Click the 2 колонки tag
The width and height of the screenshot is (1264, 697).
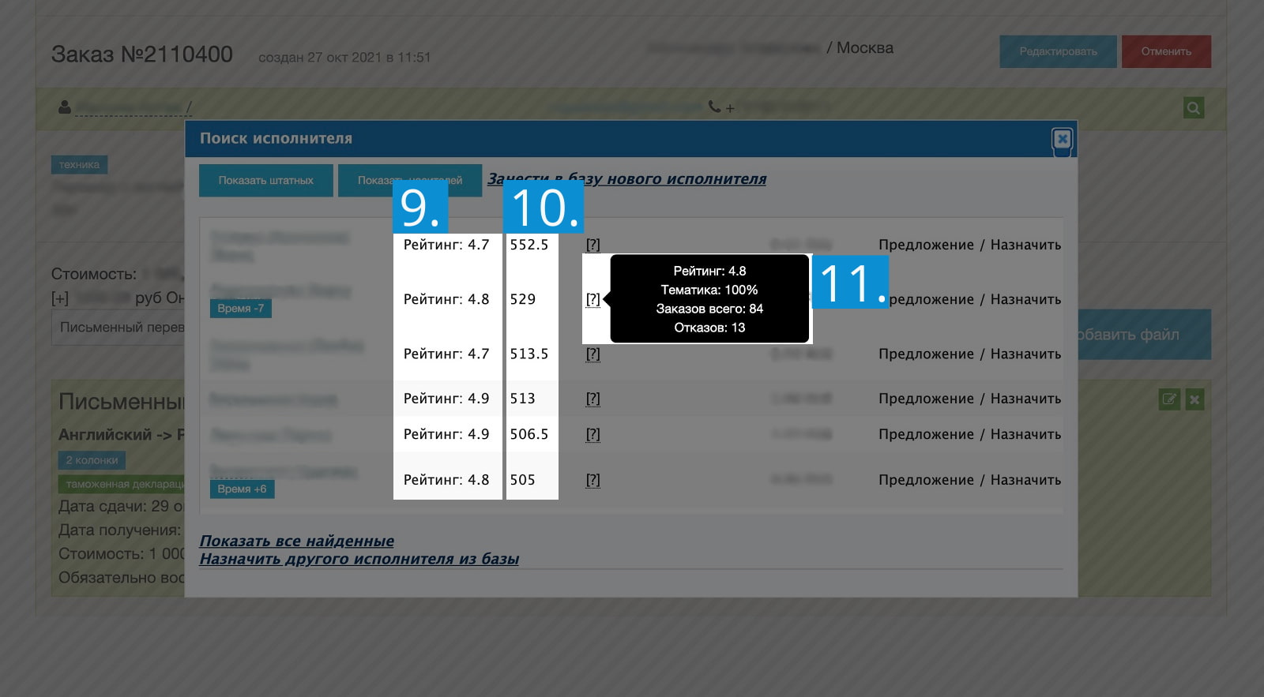92,460
